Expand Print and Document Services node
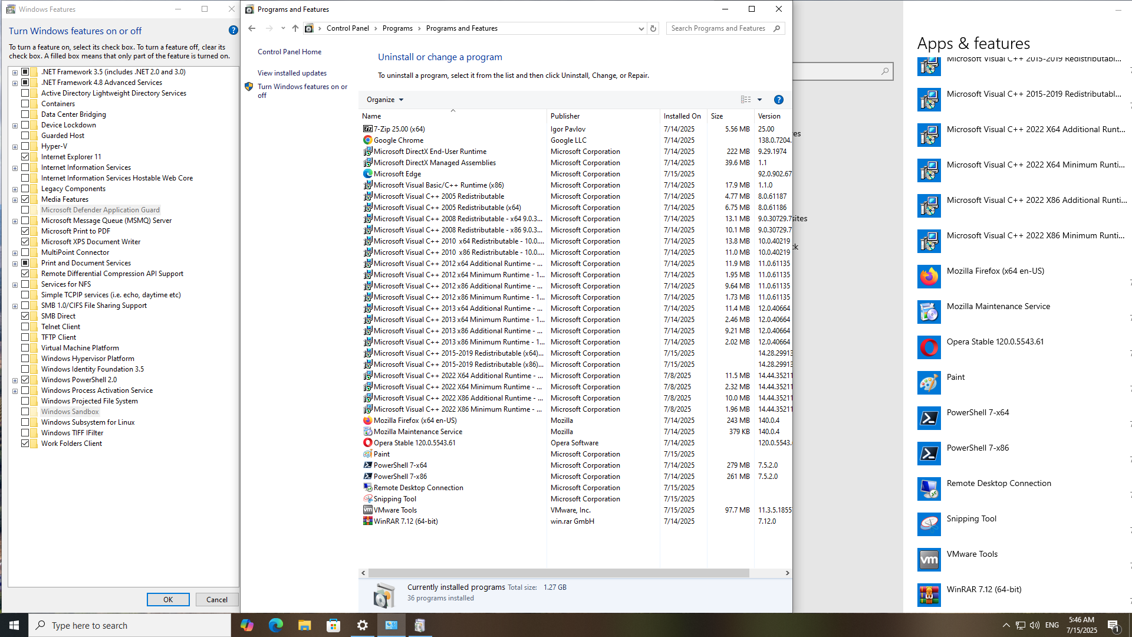This screenshot has width=1132, height=637. (15, 263)
